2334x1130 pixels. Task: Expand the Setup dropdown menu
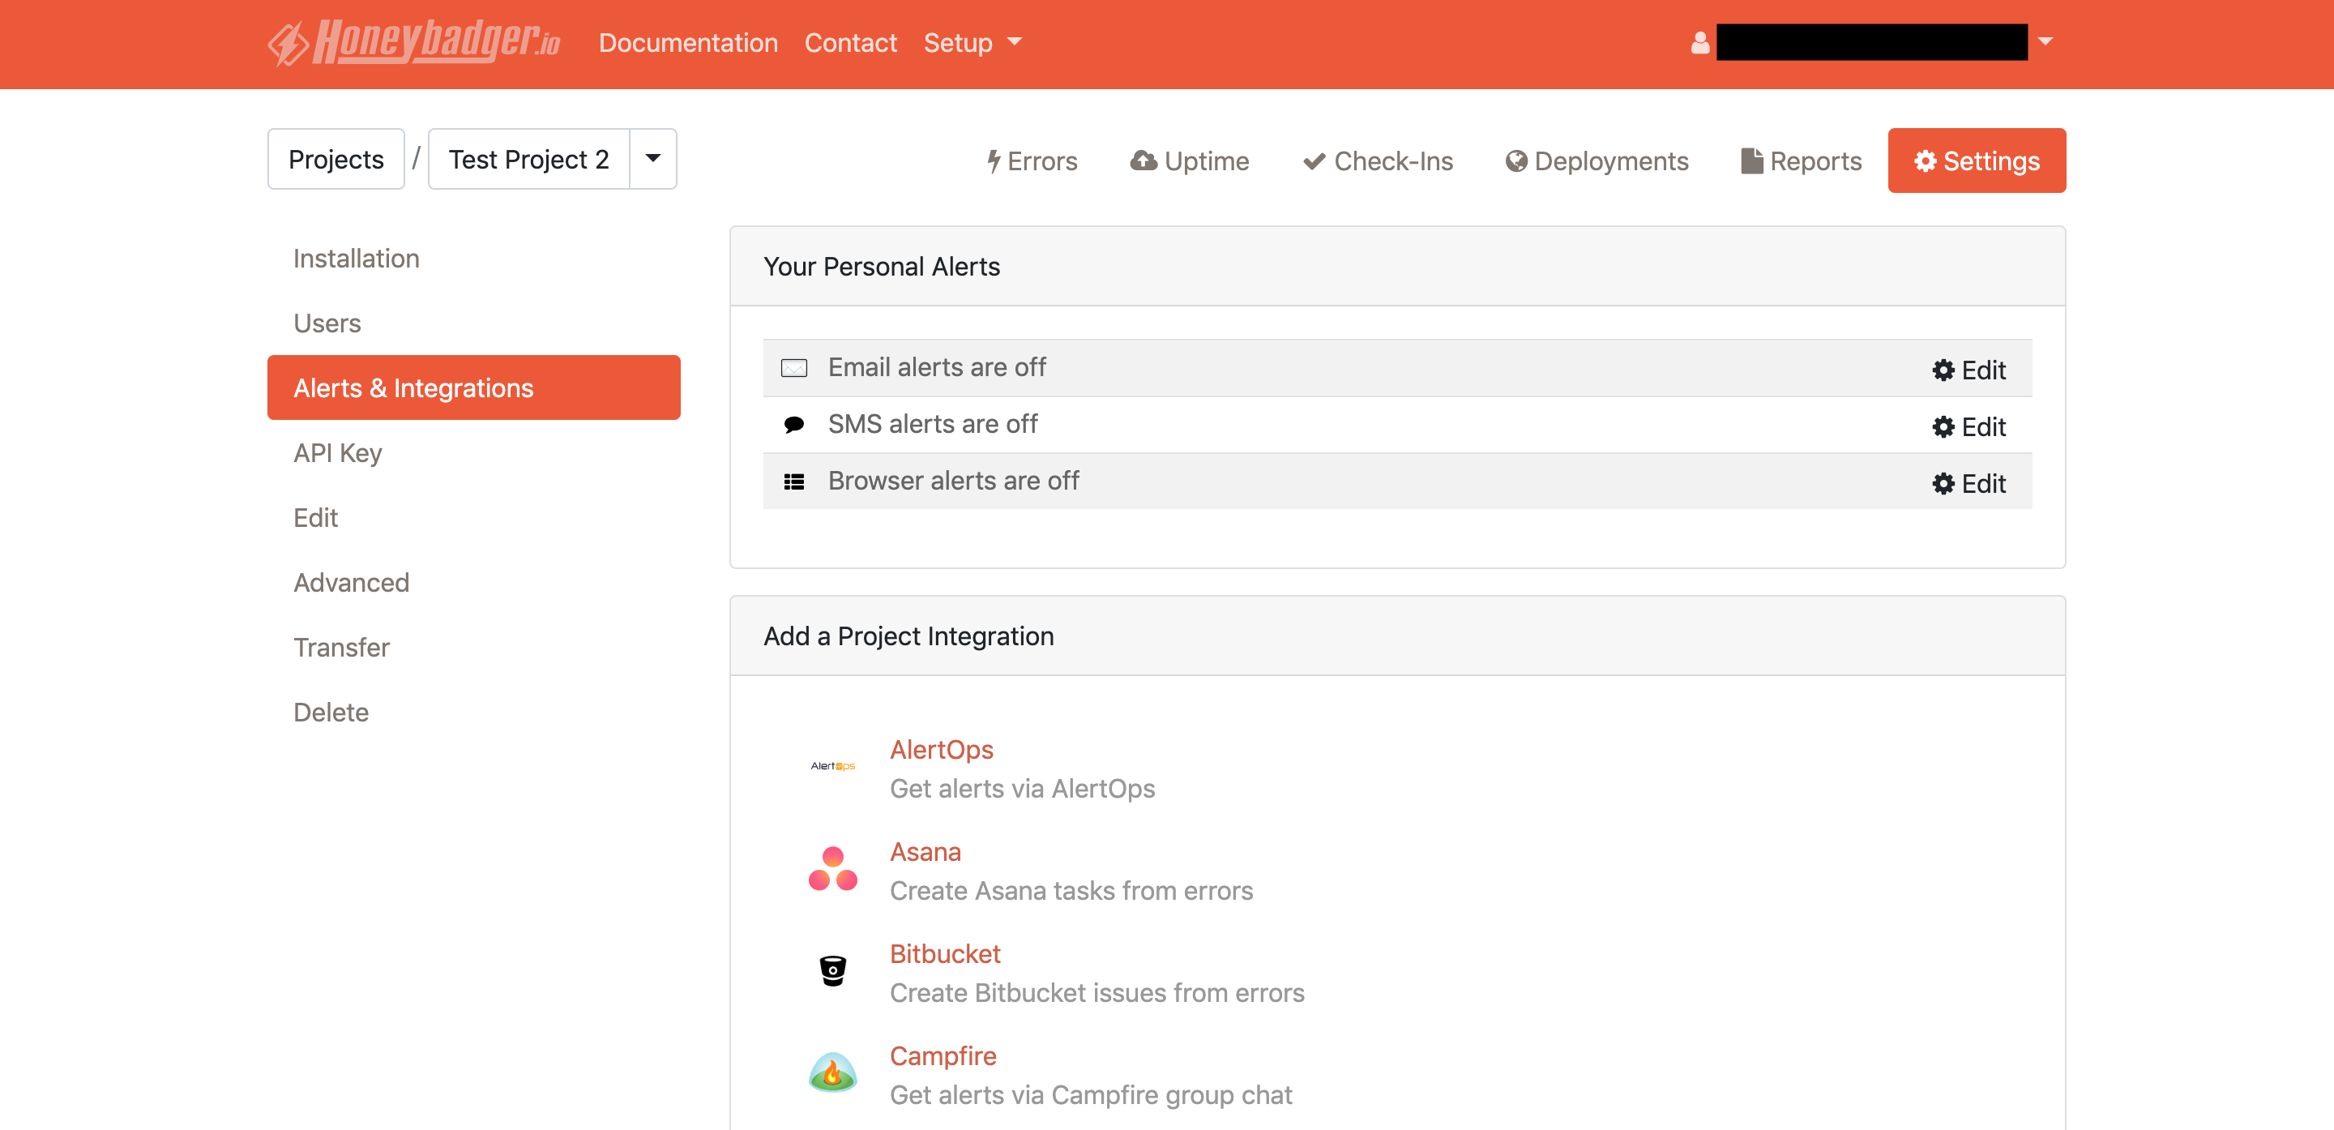pyautogui.click(x=972, y=43)
